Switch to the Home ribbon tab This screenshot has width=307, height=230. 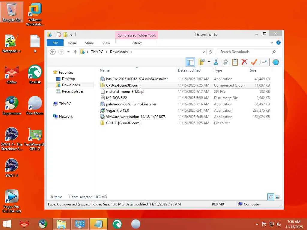72,43
